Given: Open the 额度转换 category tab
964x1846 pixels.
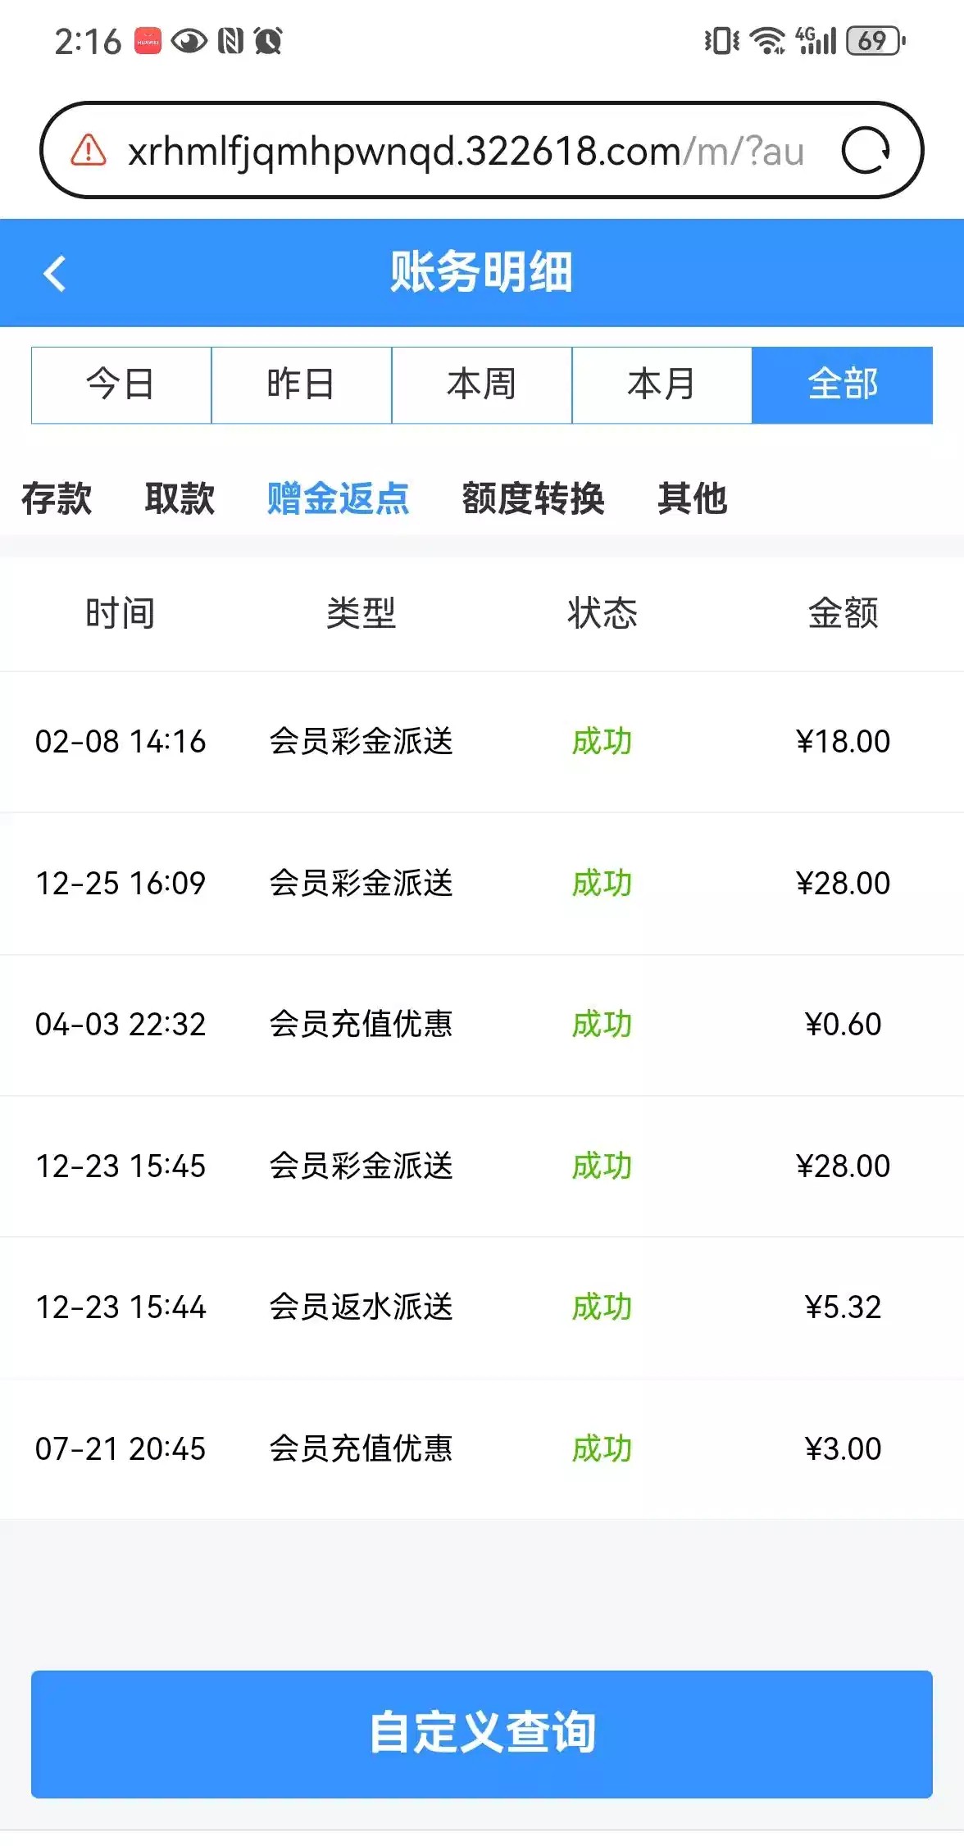Looking at the screenshot, I should (x=534, y=498).
